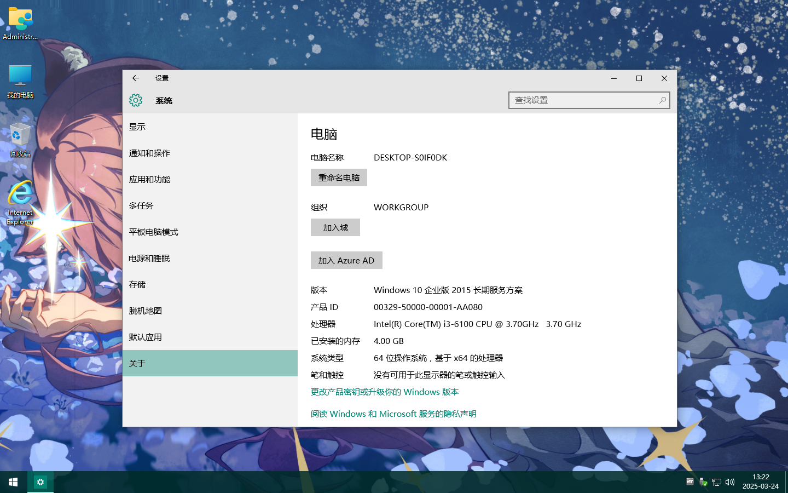The image size is (788, 493).
Task: Close the Settings window
Action: click(x=664, y=78)
